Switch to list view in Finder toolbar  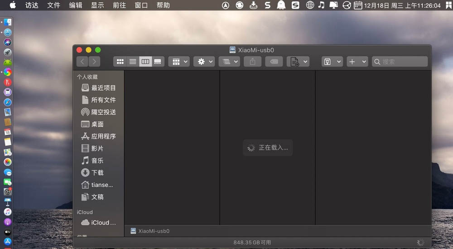click(133, 62)
